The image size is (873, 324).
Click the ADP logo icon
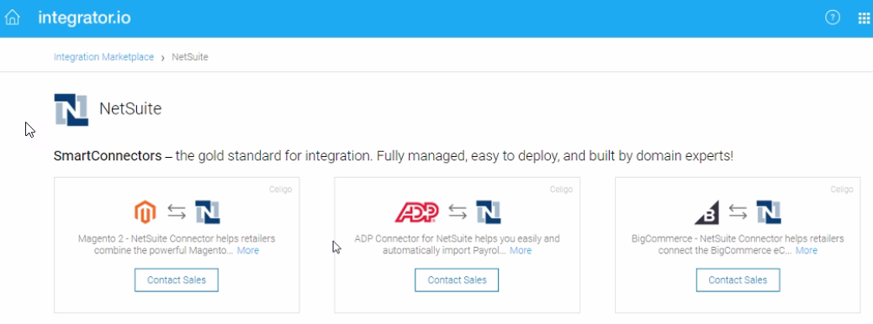click(x=416, y=212)
